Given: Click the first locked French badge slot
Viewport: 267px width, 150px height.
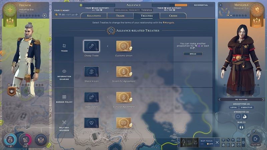Looking at the screenshot, I should (x=25, y=91).
